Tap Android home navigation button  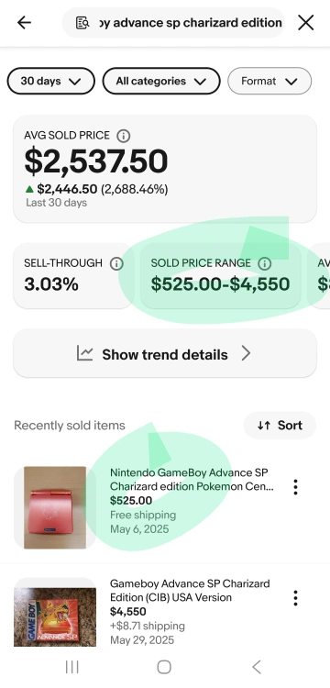pos(164,667)
